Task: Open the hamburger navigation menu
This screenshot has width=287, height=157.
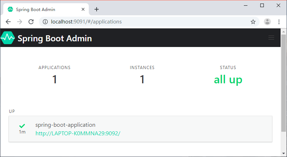Action: [x=271, y=38]
